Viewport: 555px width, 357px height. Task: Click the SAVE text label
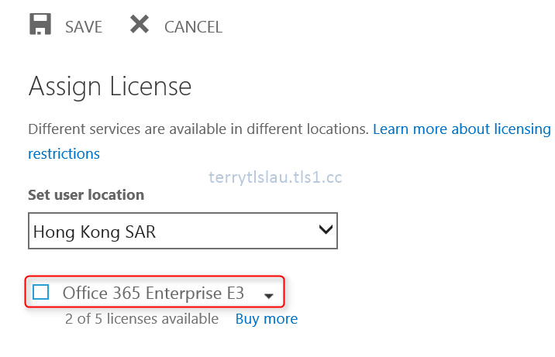coord(84,27)
